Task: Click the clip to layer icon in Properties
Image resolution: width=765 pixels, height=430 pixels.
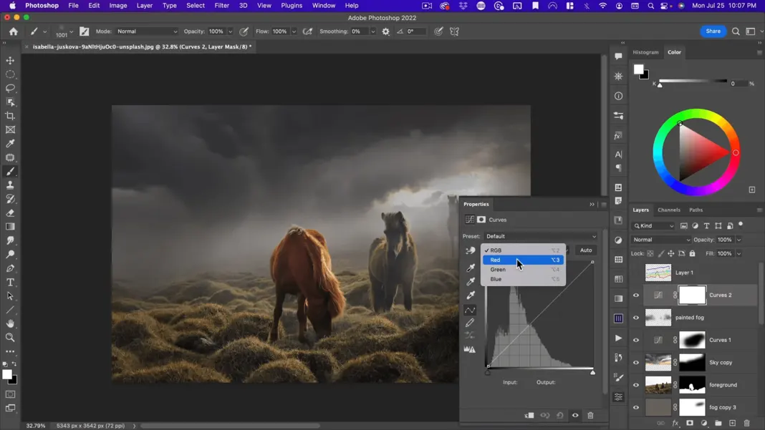Action: (x=529, y=415)
